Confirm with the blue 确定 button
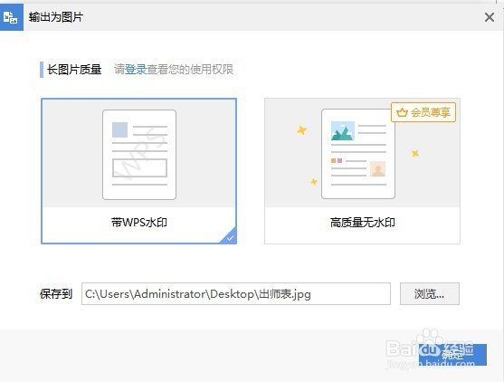Image resolution: width=504 pixels, height=382 pixels. pyautogui.click(x=452, y=355)
